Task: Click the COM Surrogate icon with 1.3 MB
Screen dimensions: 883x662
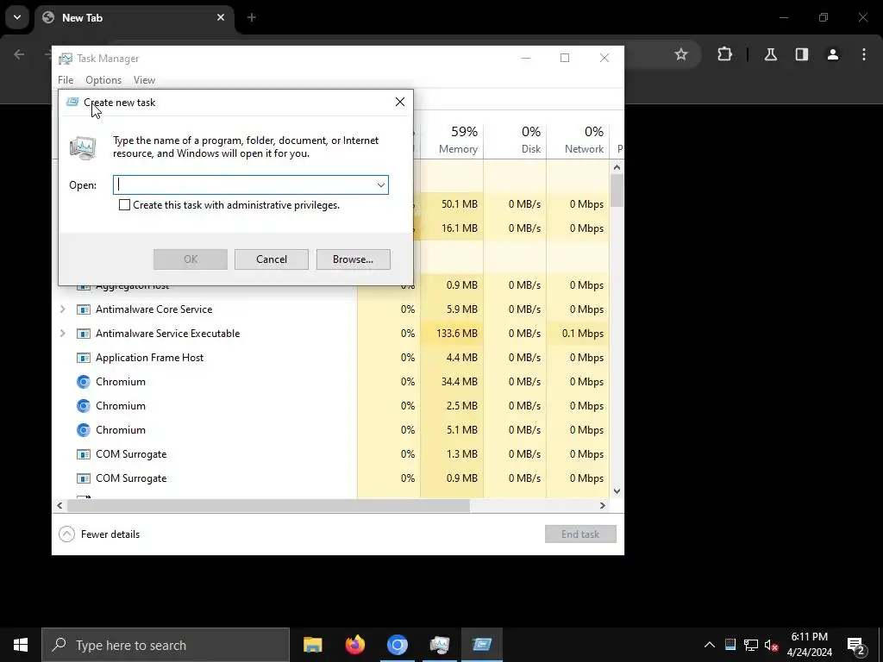Action: (84, 454)
